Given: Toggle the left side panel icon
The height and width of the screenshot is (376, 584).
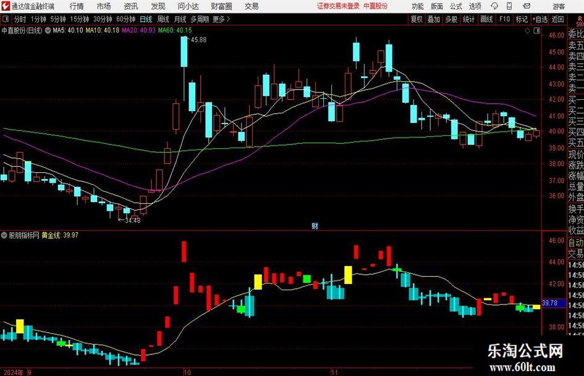Looking at the screenshot, I should 5,19.
